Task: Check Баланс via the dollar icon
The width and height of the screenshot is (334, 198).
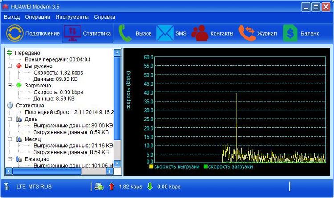Action: click(x=290, y=33)
